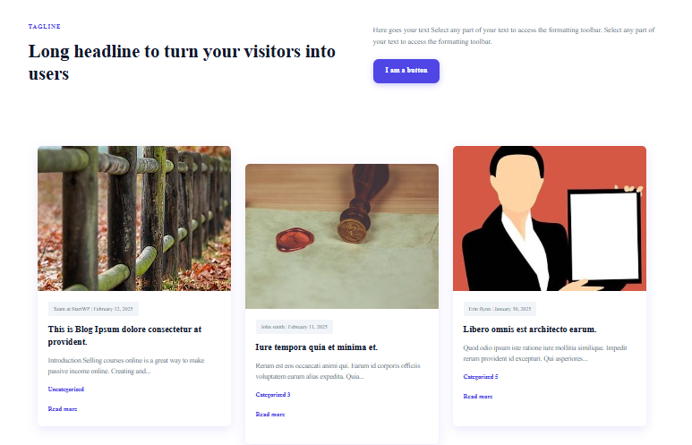Click Read more on the fence post
The height and width of the screenshot is (445, 692).
coord(63,409)
